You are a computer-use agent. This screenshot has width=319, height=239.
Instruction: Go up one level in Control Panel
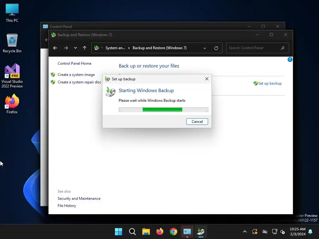(x=85, y=48)
